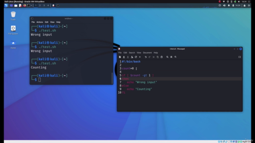Open the file manager panel launcher
This screenshot has height=143, width=255.
(x=16, y=5)
